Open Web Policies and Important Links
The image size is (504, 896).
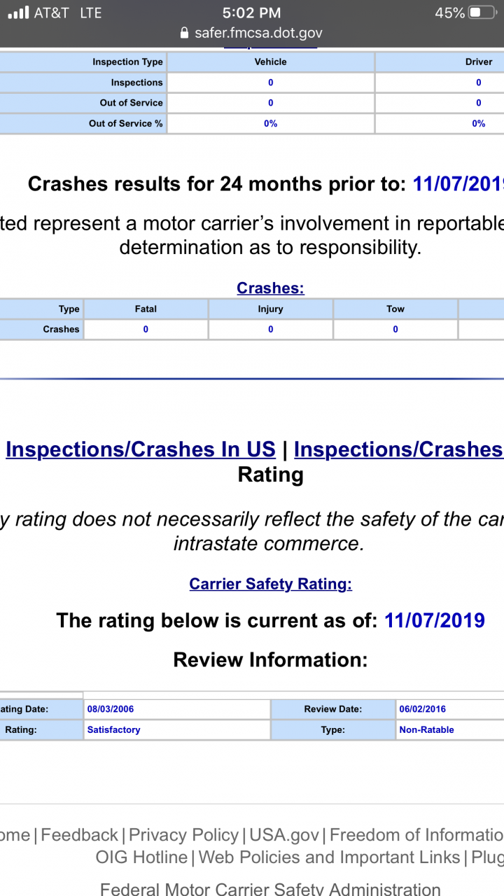(330, 857)
